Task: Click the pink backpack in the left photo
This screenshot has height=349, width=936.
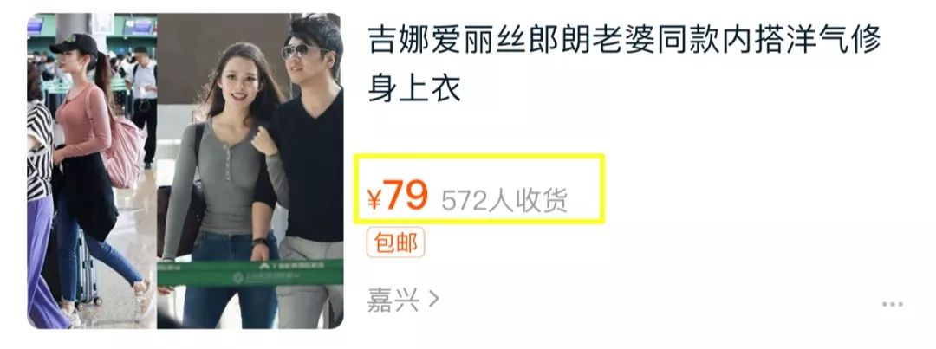Action: (x=122, y=154)
